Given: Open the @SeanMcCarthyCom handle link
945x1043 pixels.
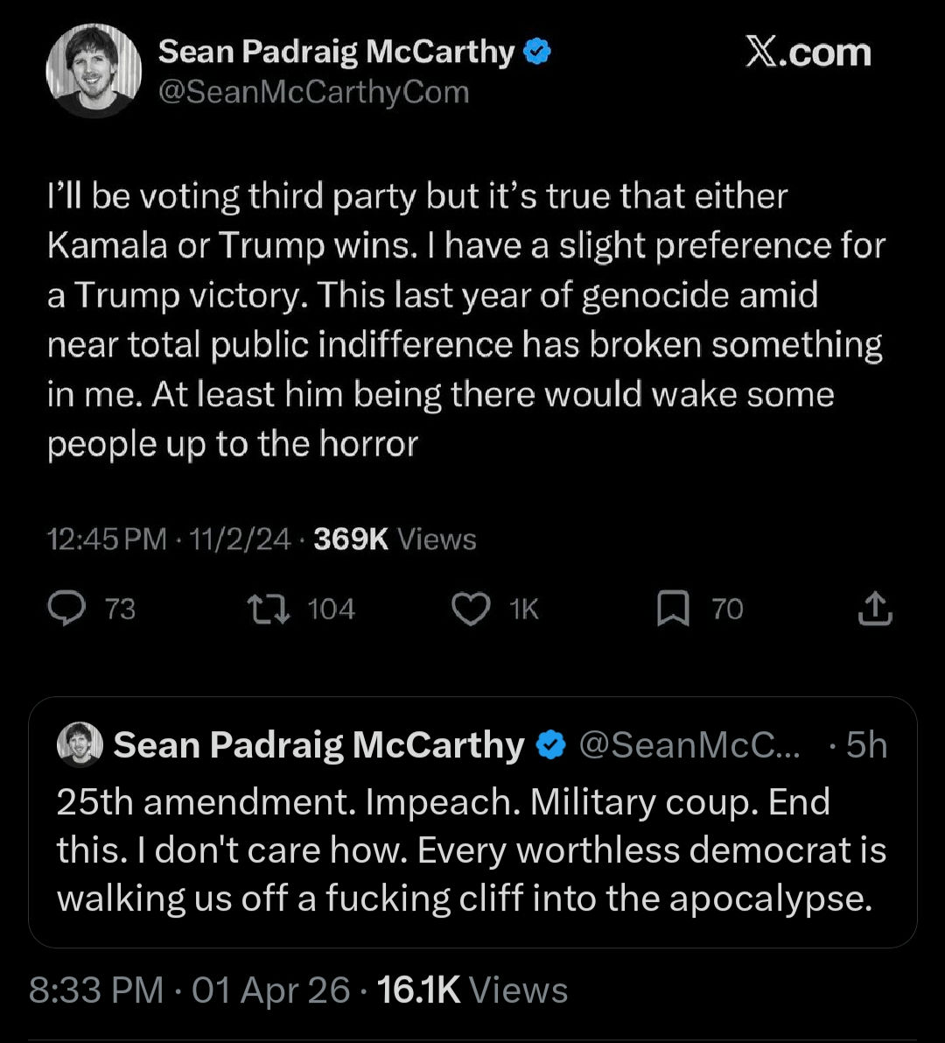Looking at the screenshot, I should (313, 92).
